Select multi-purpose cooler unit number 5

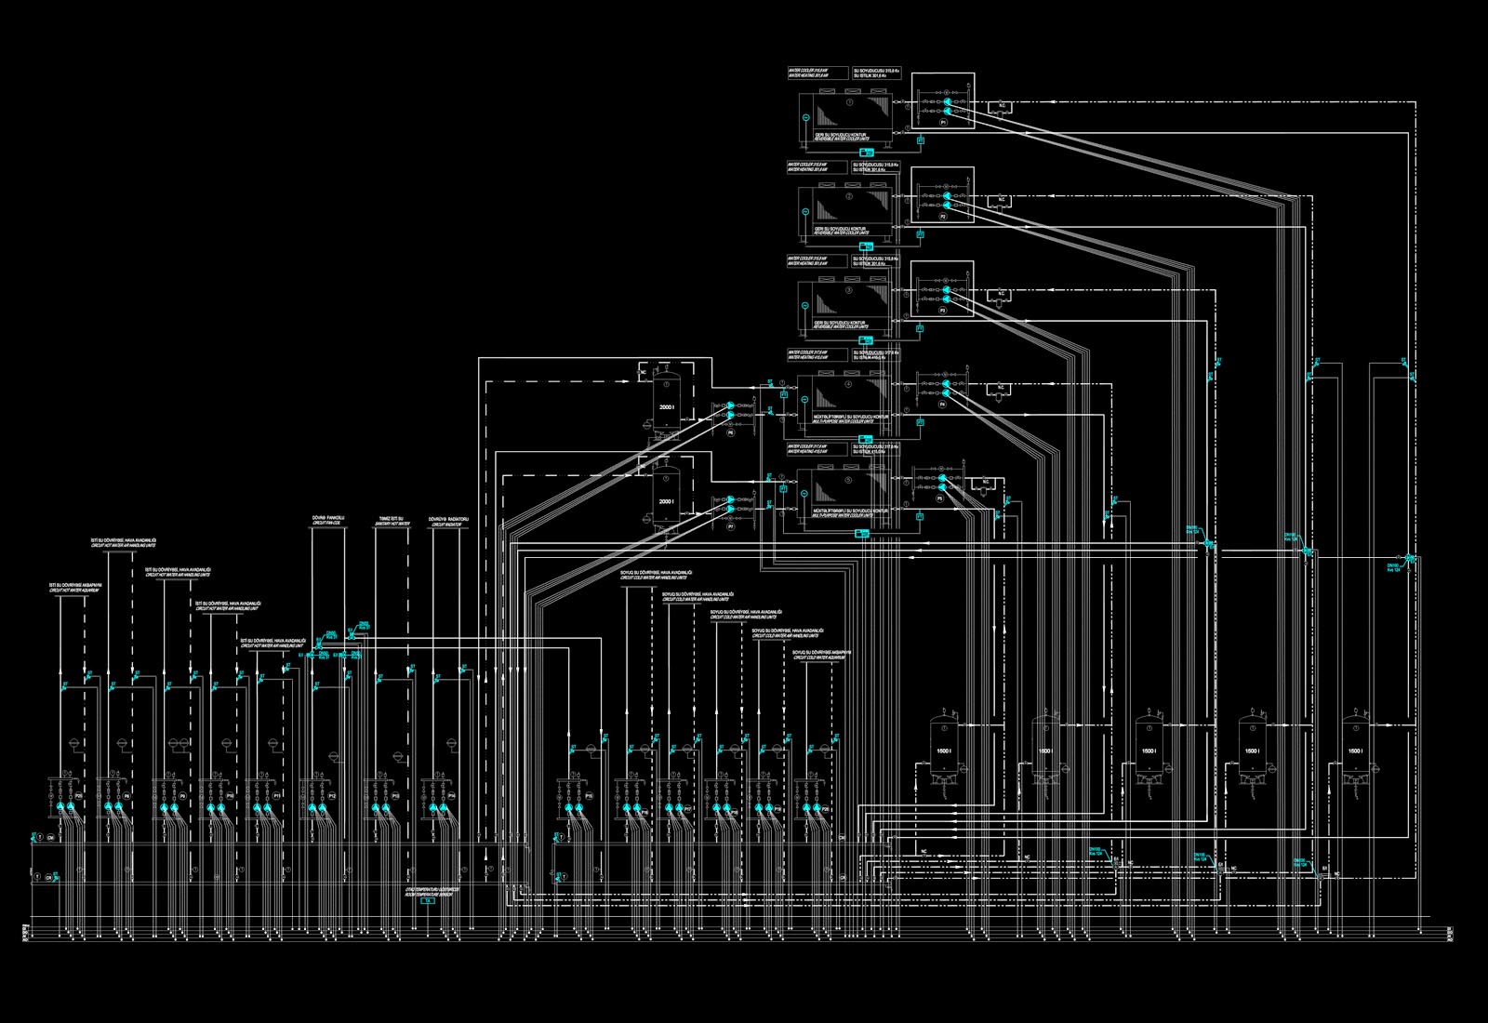844,494
